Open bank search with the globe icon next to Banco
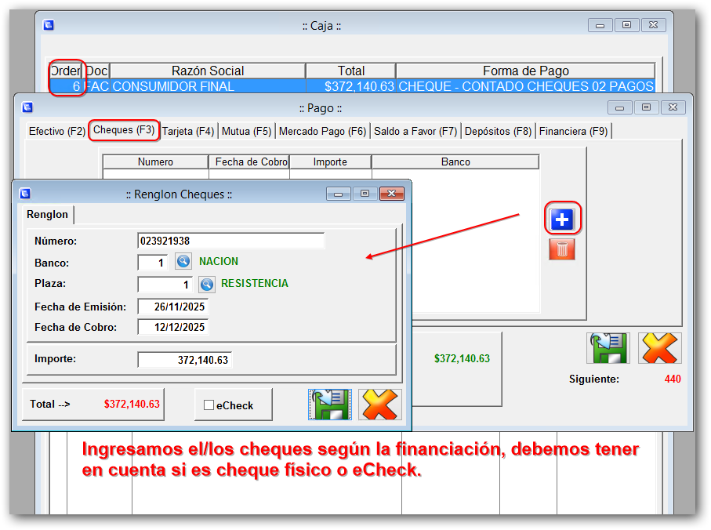 click(183, 262)
